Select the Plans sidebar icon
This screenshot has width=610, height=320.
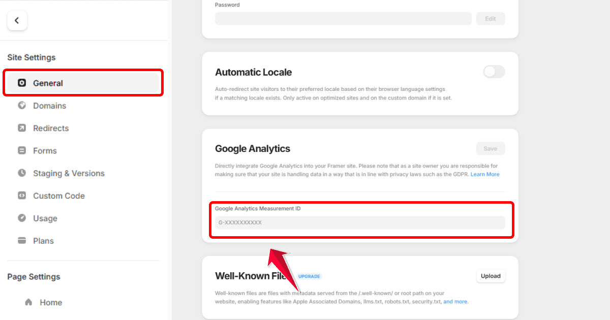(21, 240)
